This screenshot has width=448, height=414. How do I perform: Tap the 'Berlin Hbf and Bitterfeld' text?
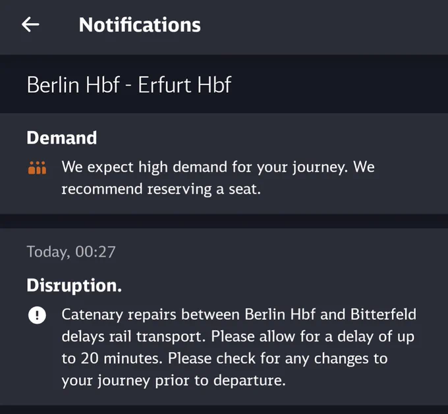331,315
